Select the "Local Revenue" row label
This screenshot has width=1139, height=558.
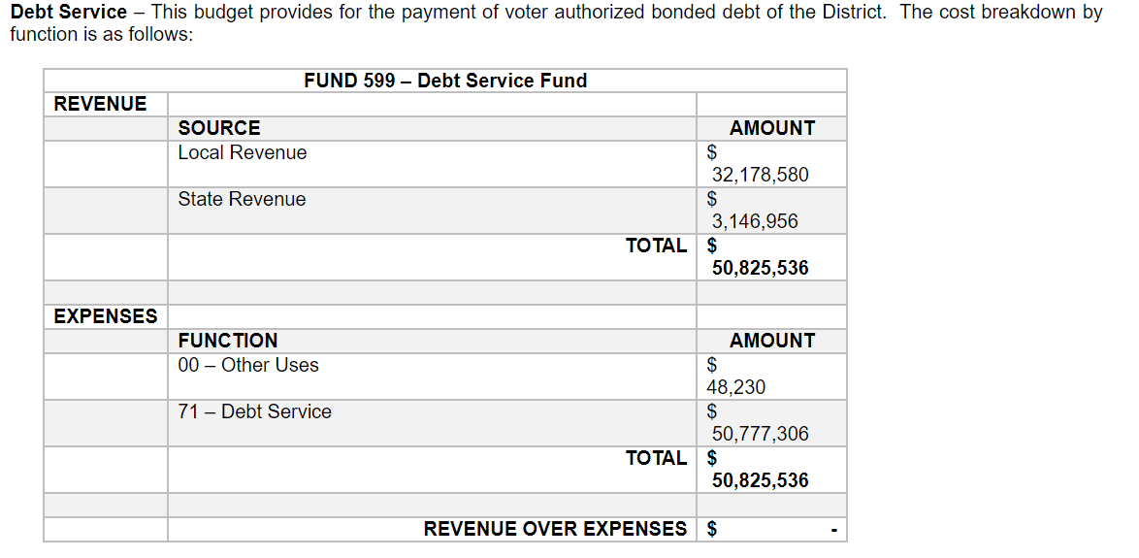click(x=242, y=152)
